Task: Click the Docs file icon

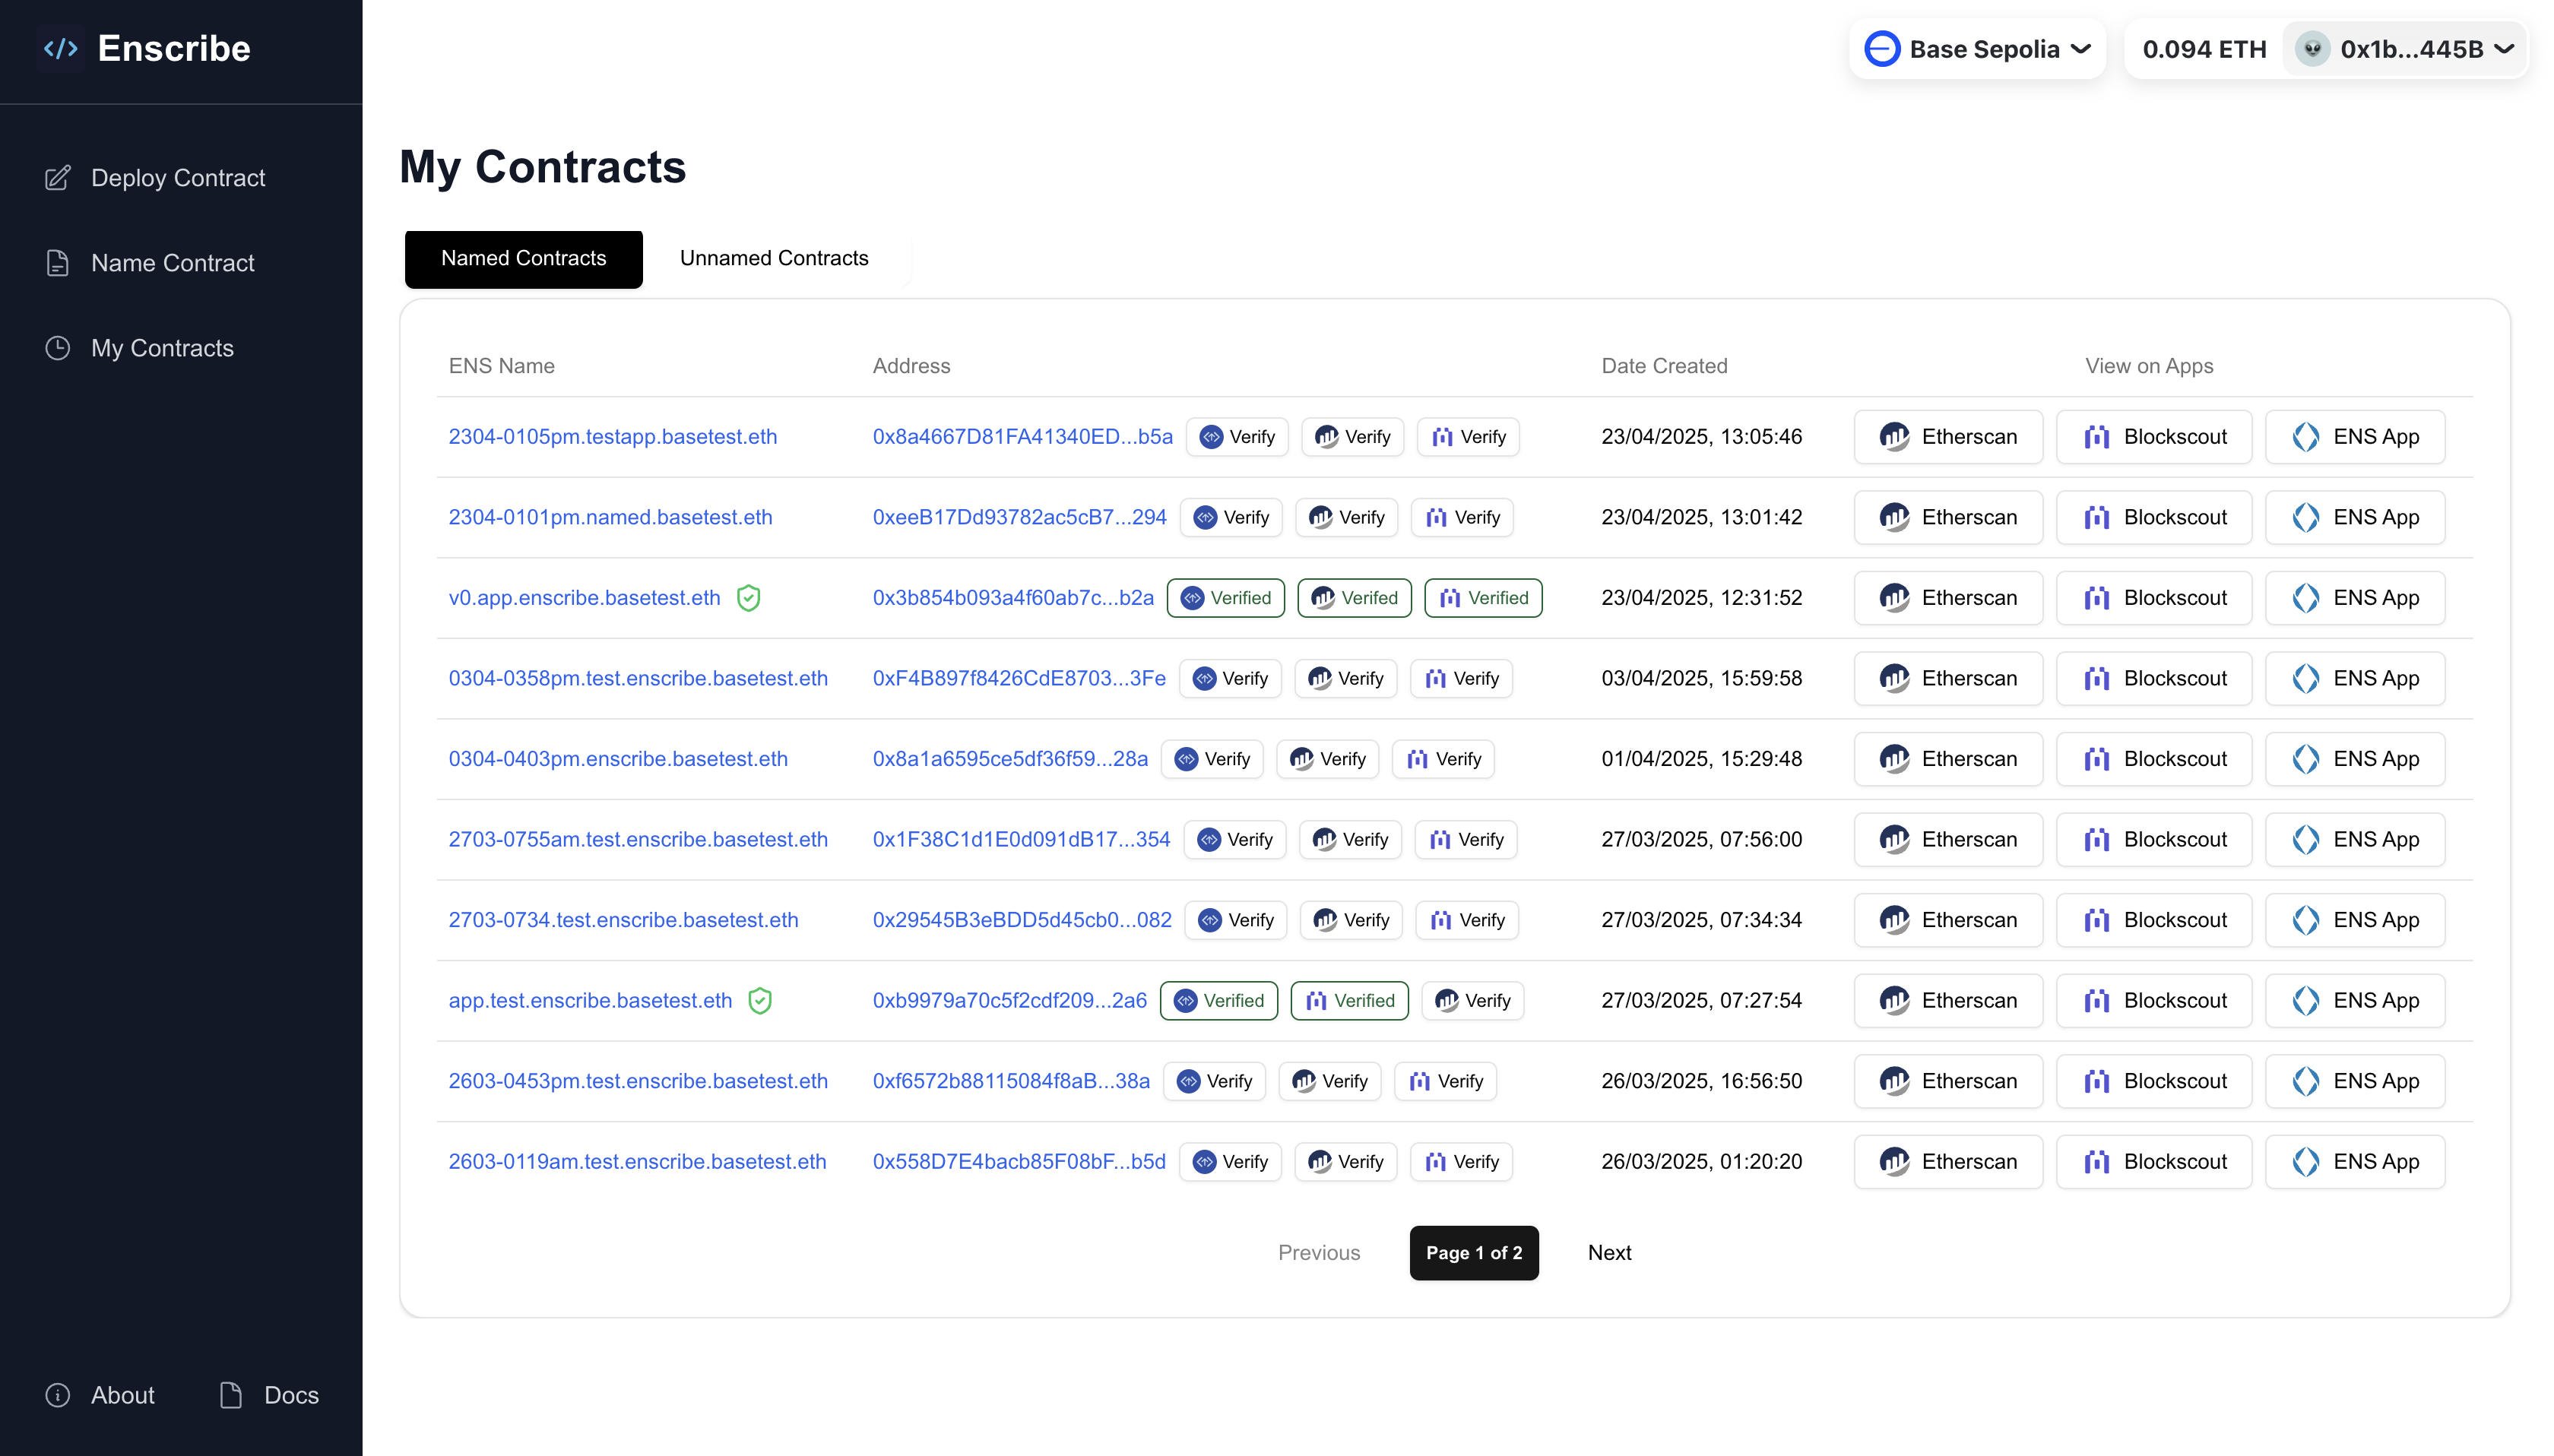Action: pyautogui.click(x=231, y=1395)
